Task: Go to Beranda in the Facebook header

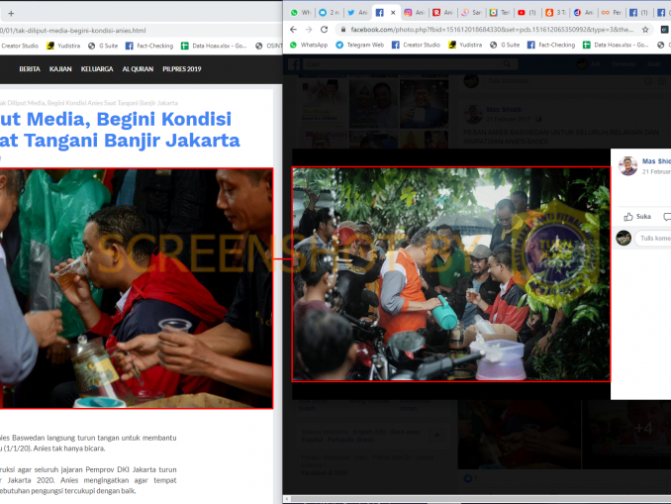Action: tap(623, 64)
